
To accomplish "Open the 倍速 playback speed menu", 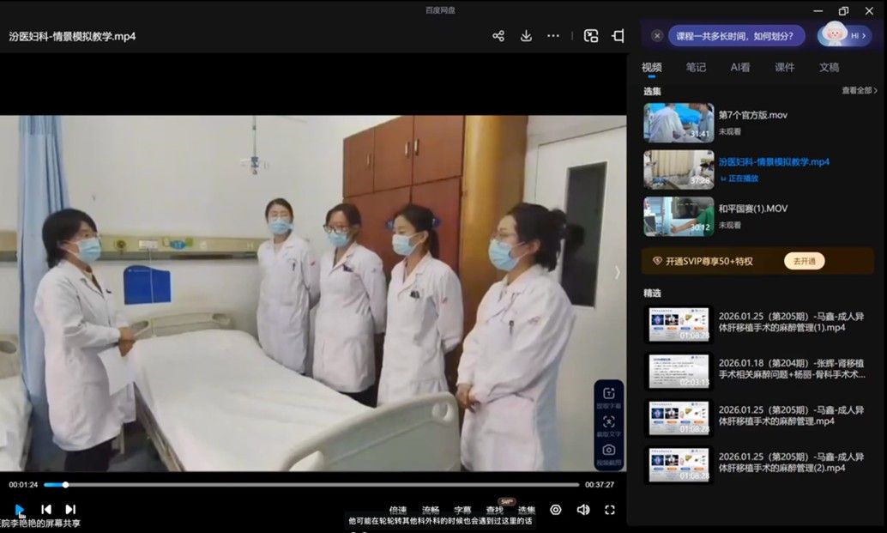I will click(398, 510).
